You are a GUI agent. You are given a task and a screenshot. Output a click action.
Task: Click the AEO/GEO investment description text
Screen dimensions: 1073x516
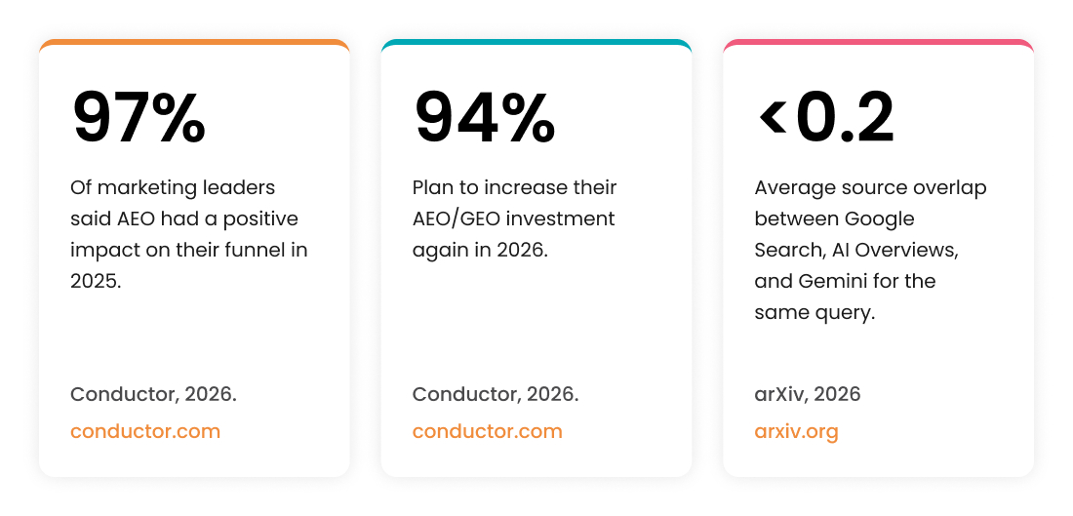(515, 218)
